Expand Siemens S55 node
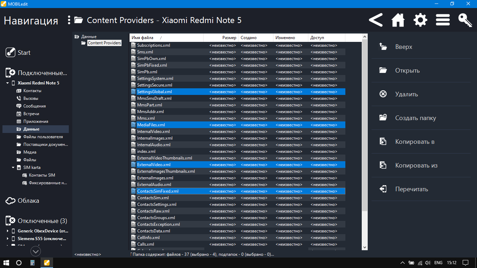Screen dimensions: 477x268 point(7,239)
